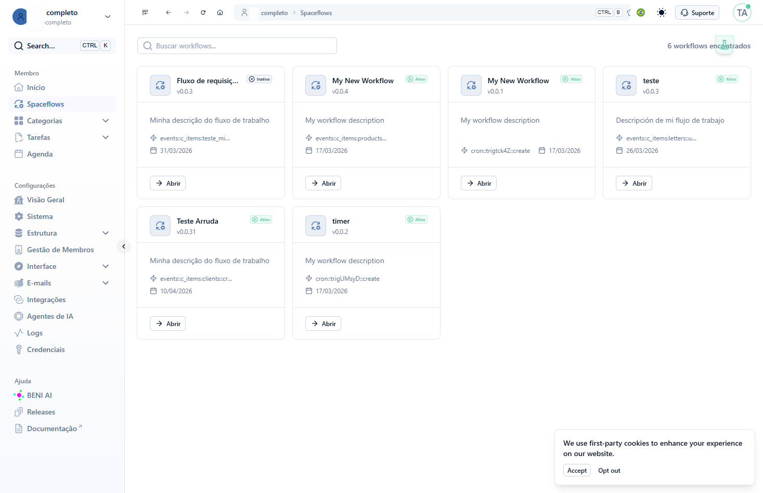Go to Visão Geral settings
Viewport: 763px width, 493px height.
(62, 200)
